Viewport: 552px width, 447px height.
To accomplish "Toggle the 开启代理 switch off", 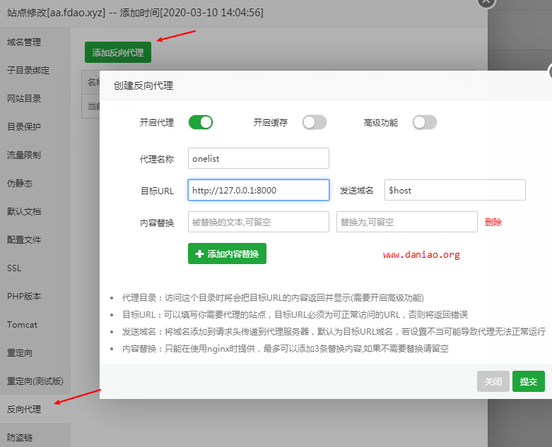I will coord(201,122).
